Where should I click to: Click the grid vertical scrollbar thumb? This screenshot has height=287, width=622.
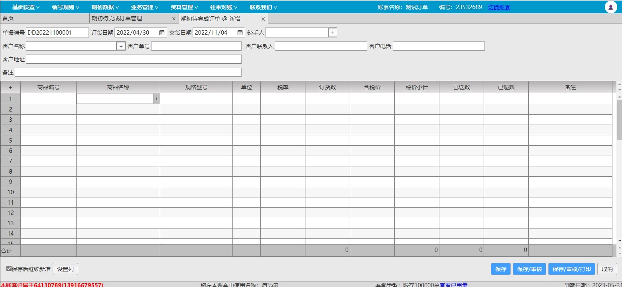[x=619, y=119]
